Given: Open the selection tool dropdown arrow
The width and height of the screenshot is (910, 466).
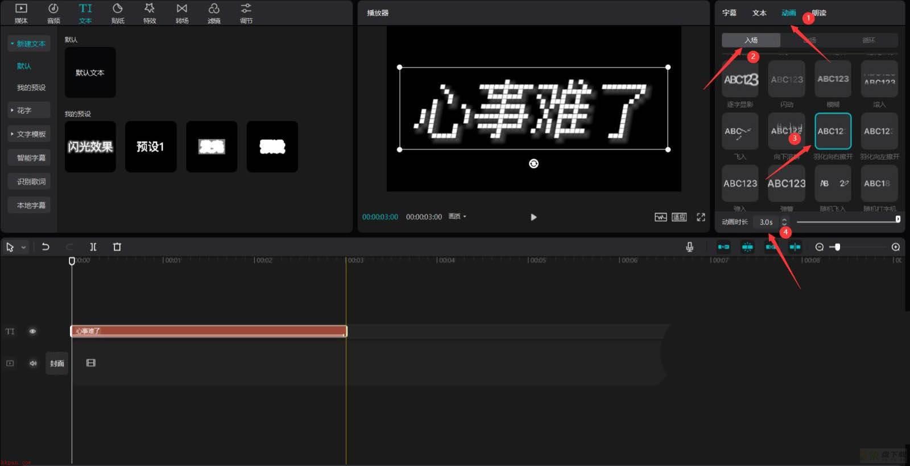Looking at the screenshot, I should pos(23,247).
